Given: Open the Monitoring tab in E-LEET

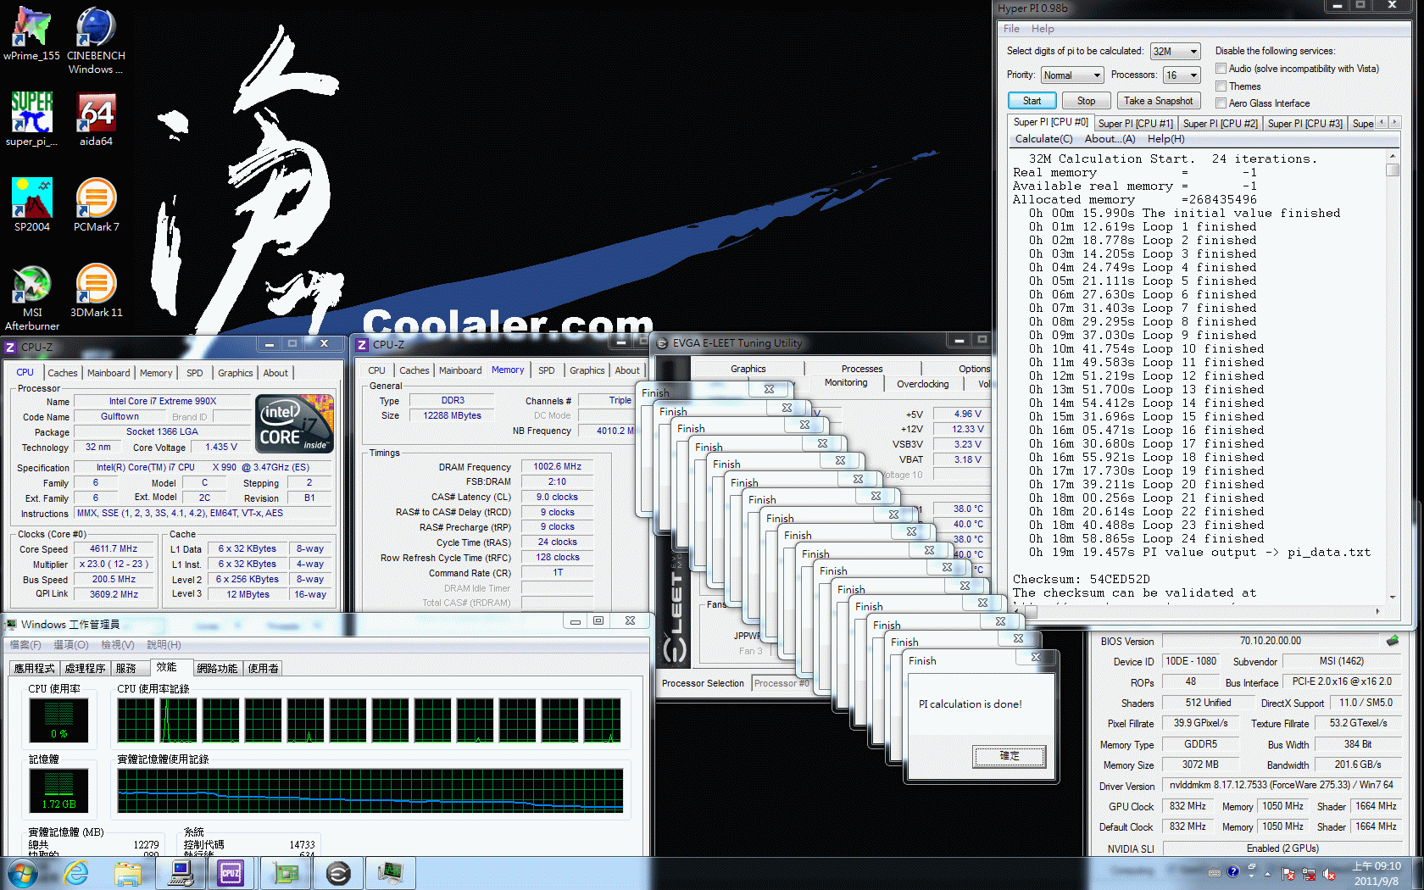Looking at the screenshot, I should pyautogui.click(x=846, y=383).
